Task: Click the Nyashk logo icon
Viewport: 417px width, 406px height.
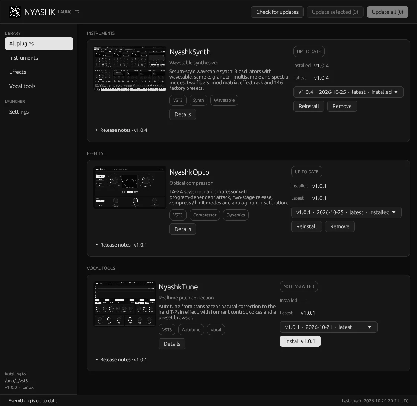Action: [x=15, y=12]
